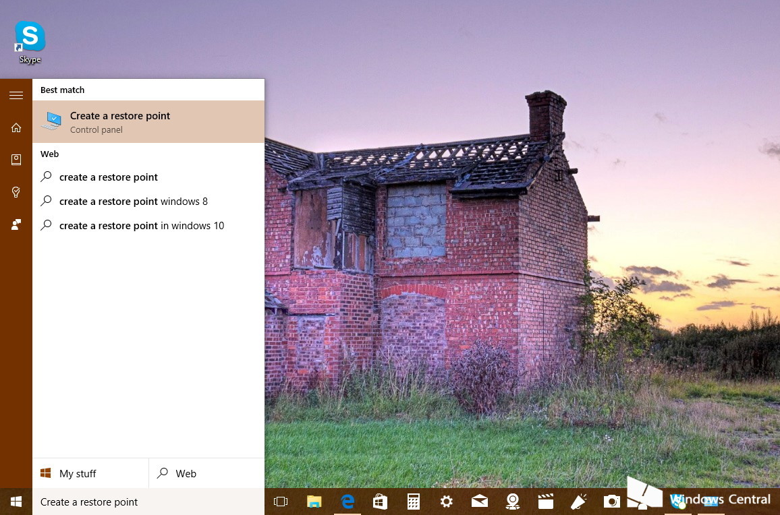Launch File Explorer from taskbar
This screenshot has height=515, width=780.
tap(314, 502)
